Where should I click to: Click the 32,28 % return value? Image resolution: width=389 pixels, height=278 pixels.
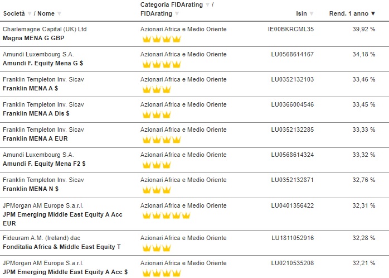364,238
